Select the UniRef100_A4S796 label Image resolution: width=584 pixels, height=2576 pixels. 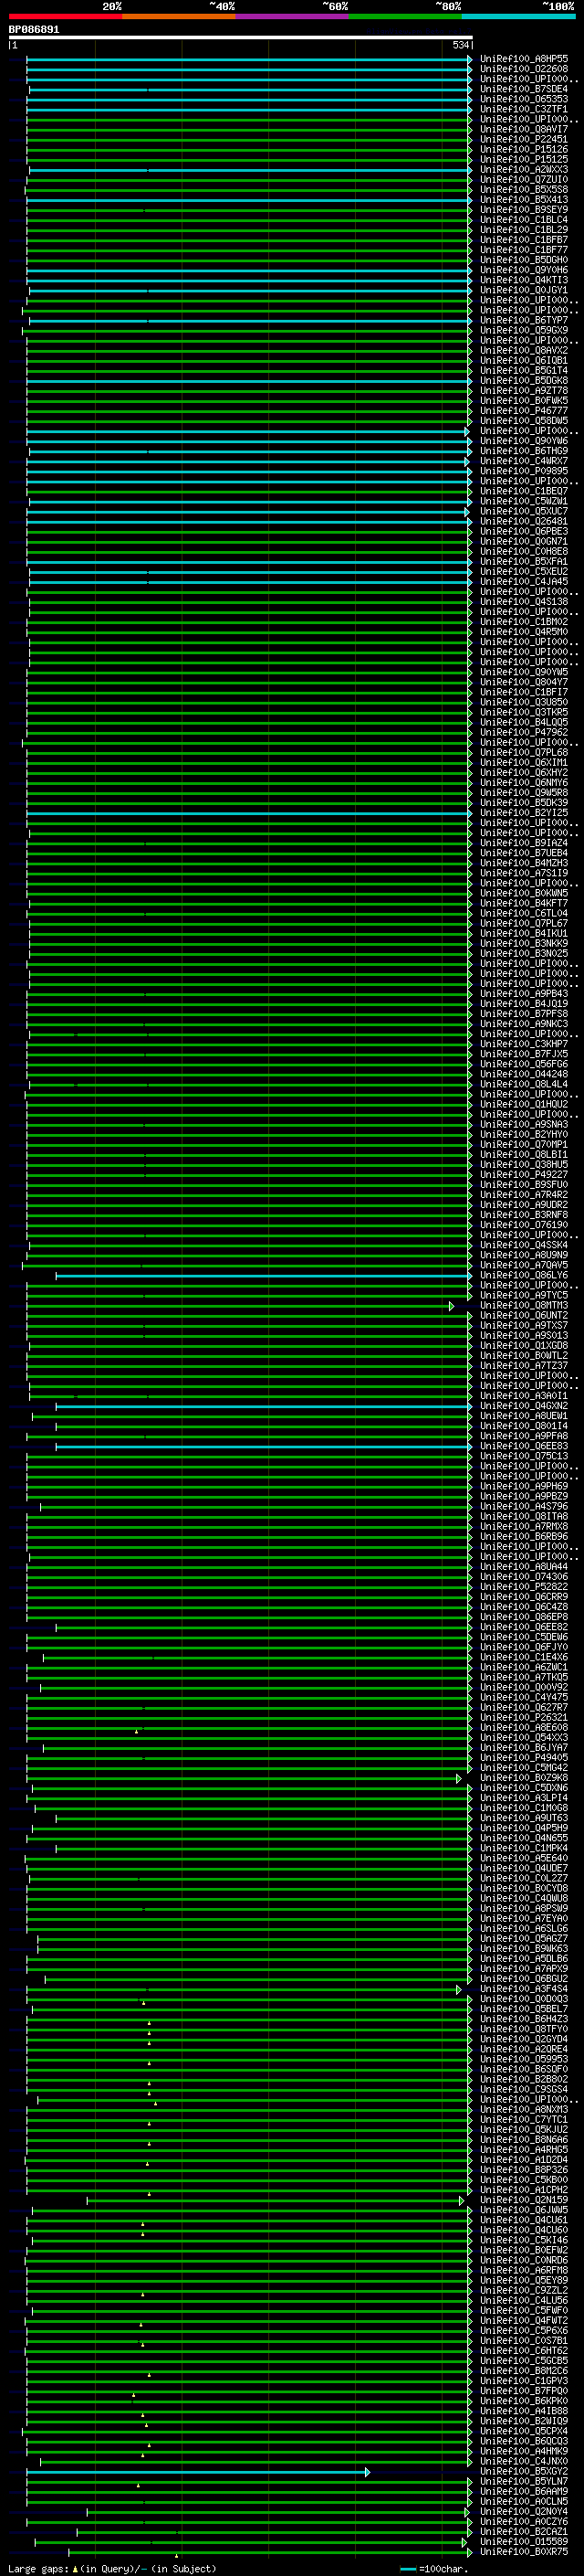click(x=524, y=1507)
